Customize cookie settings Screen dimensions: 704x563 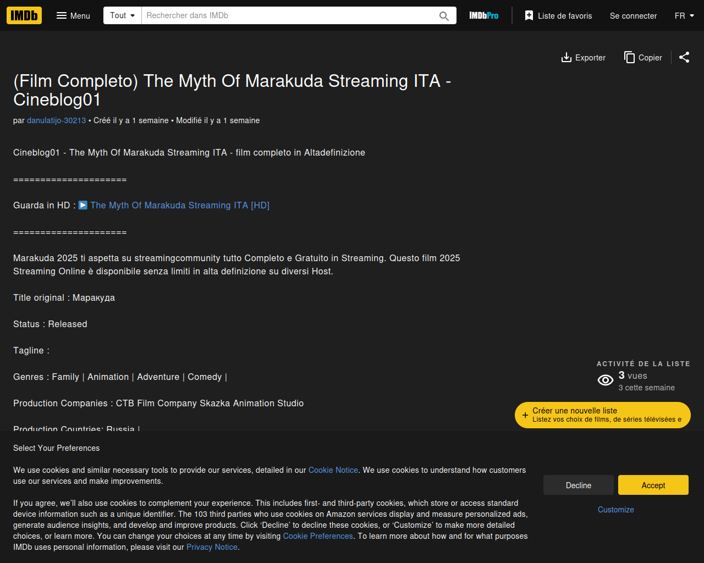coord(616,510)
